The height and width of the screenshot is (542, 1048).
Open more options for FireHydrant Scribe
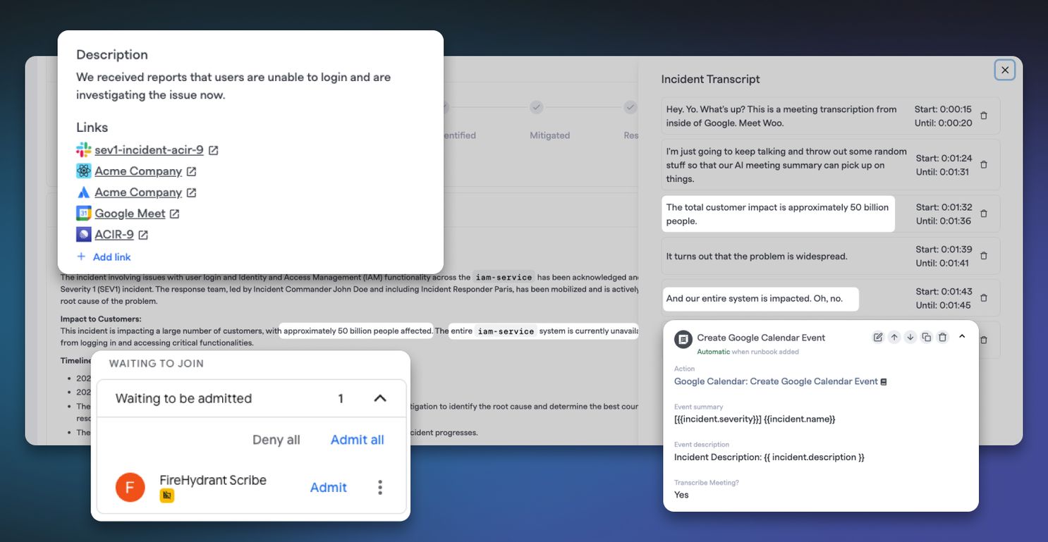click(x=380, y=487)
